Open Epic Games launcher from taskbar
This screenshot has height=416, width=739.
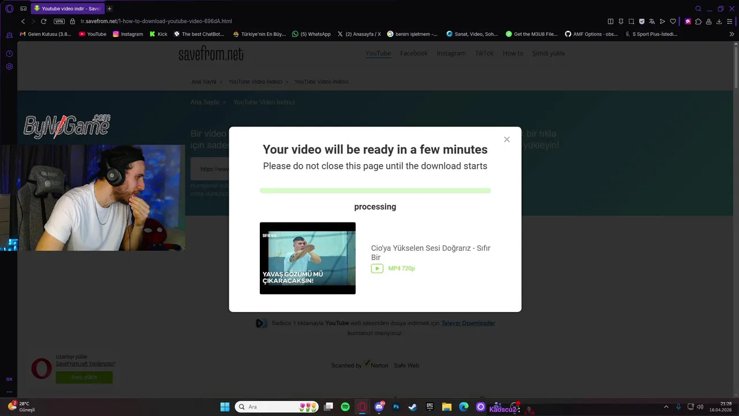pyautogui.click(x=430, y=407)
